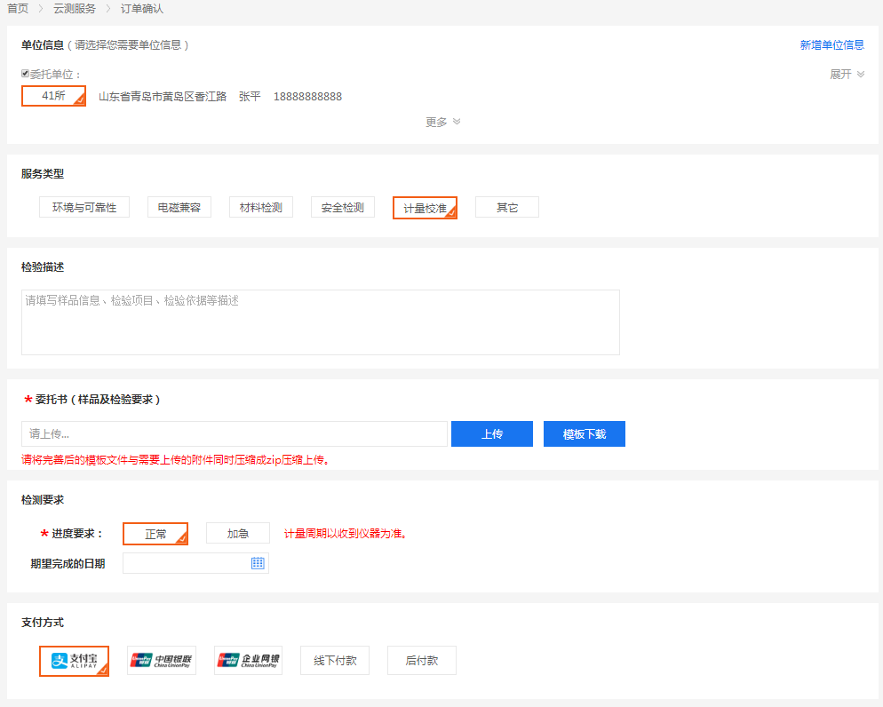Toggle the 委托单位 checkbox

(x=26, y=74)
